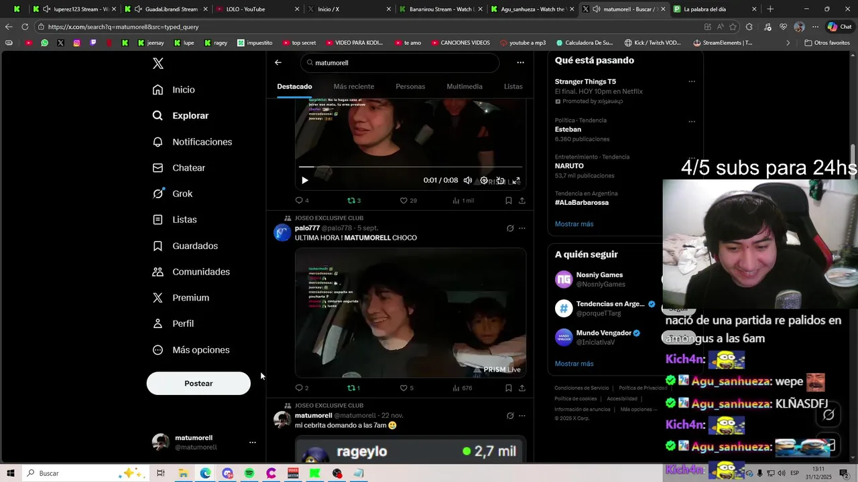Mute the first video's volume
The width and height of the screenshot is (858, 482).
[x=468, y=181]
